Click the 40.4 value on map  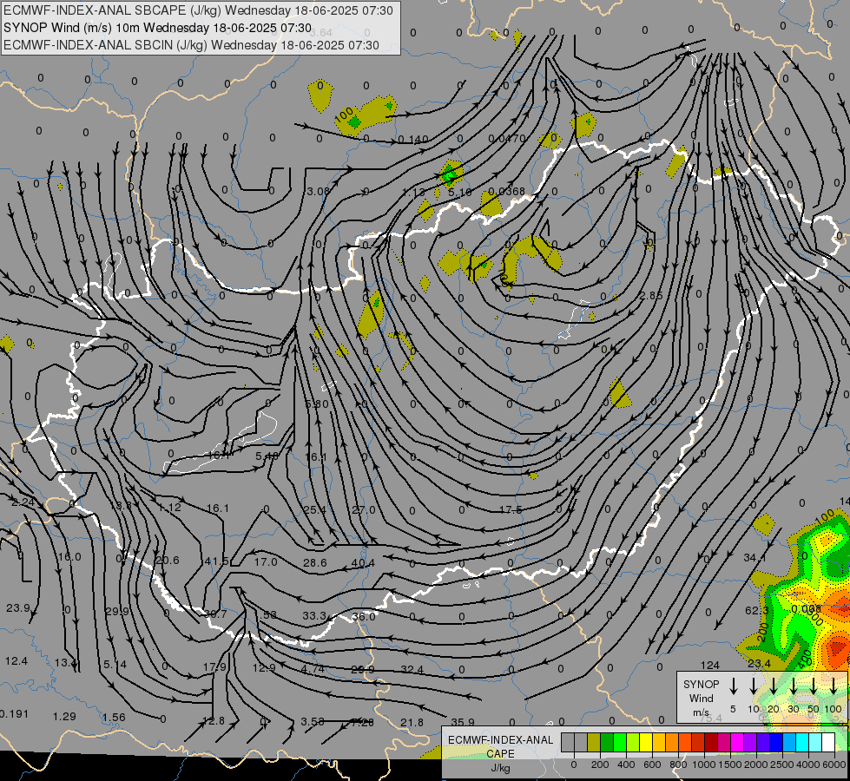tap(363, 563)
